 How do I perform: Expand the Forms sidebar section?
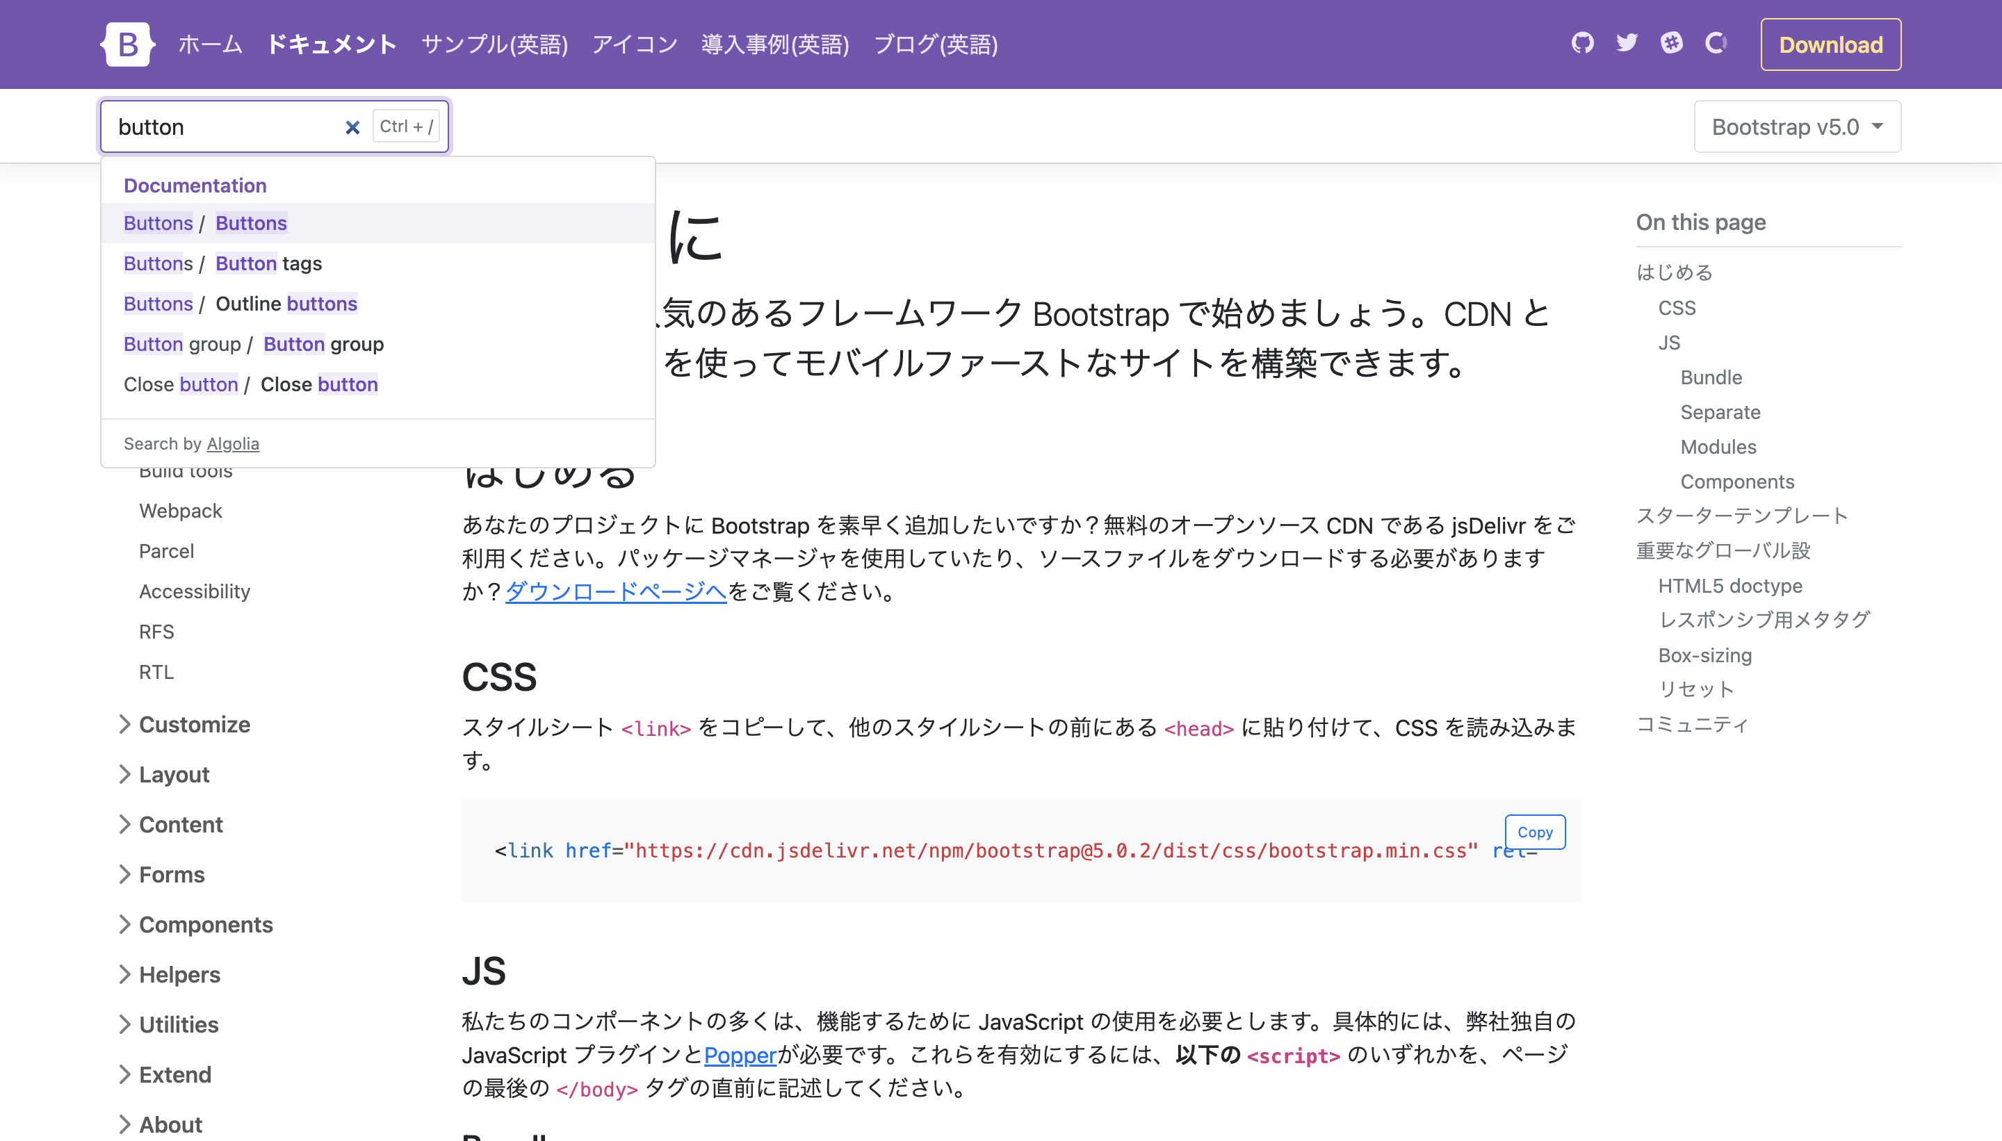tap(161, 875)
